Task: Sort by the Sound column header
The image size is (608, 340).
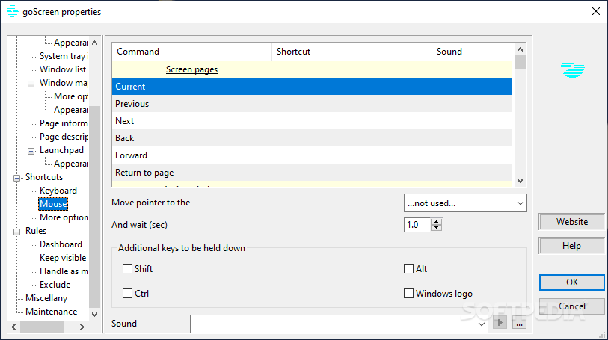Action: tap(472, 52)
